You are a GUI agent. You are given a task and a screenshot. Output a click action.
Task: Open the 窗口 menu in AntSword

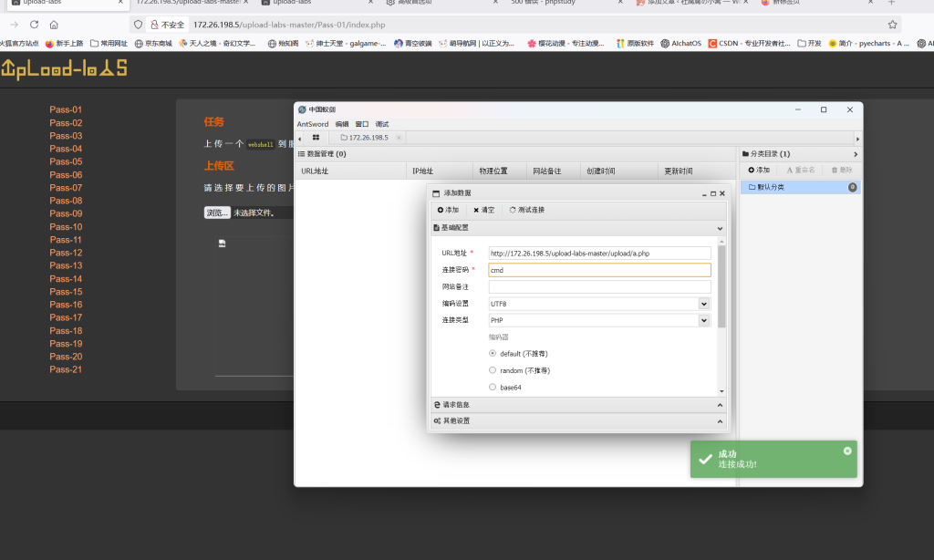click(x=361, y=124)
